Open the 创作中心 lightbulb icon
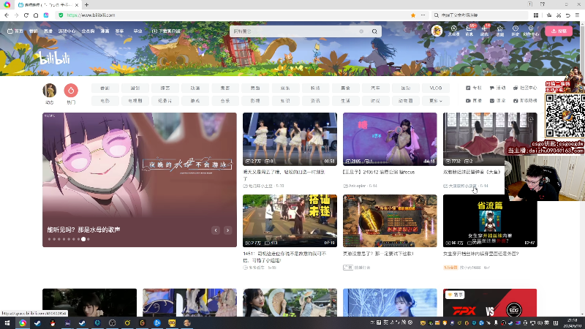Image resolution: width=585 pixels, height=329 pixels. tap(531, 31)
